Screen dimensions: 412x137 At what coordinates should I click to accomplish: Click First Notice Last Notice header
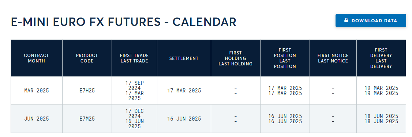click(x=333, y=58)
